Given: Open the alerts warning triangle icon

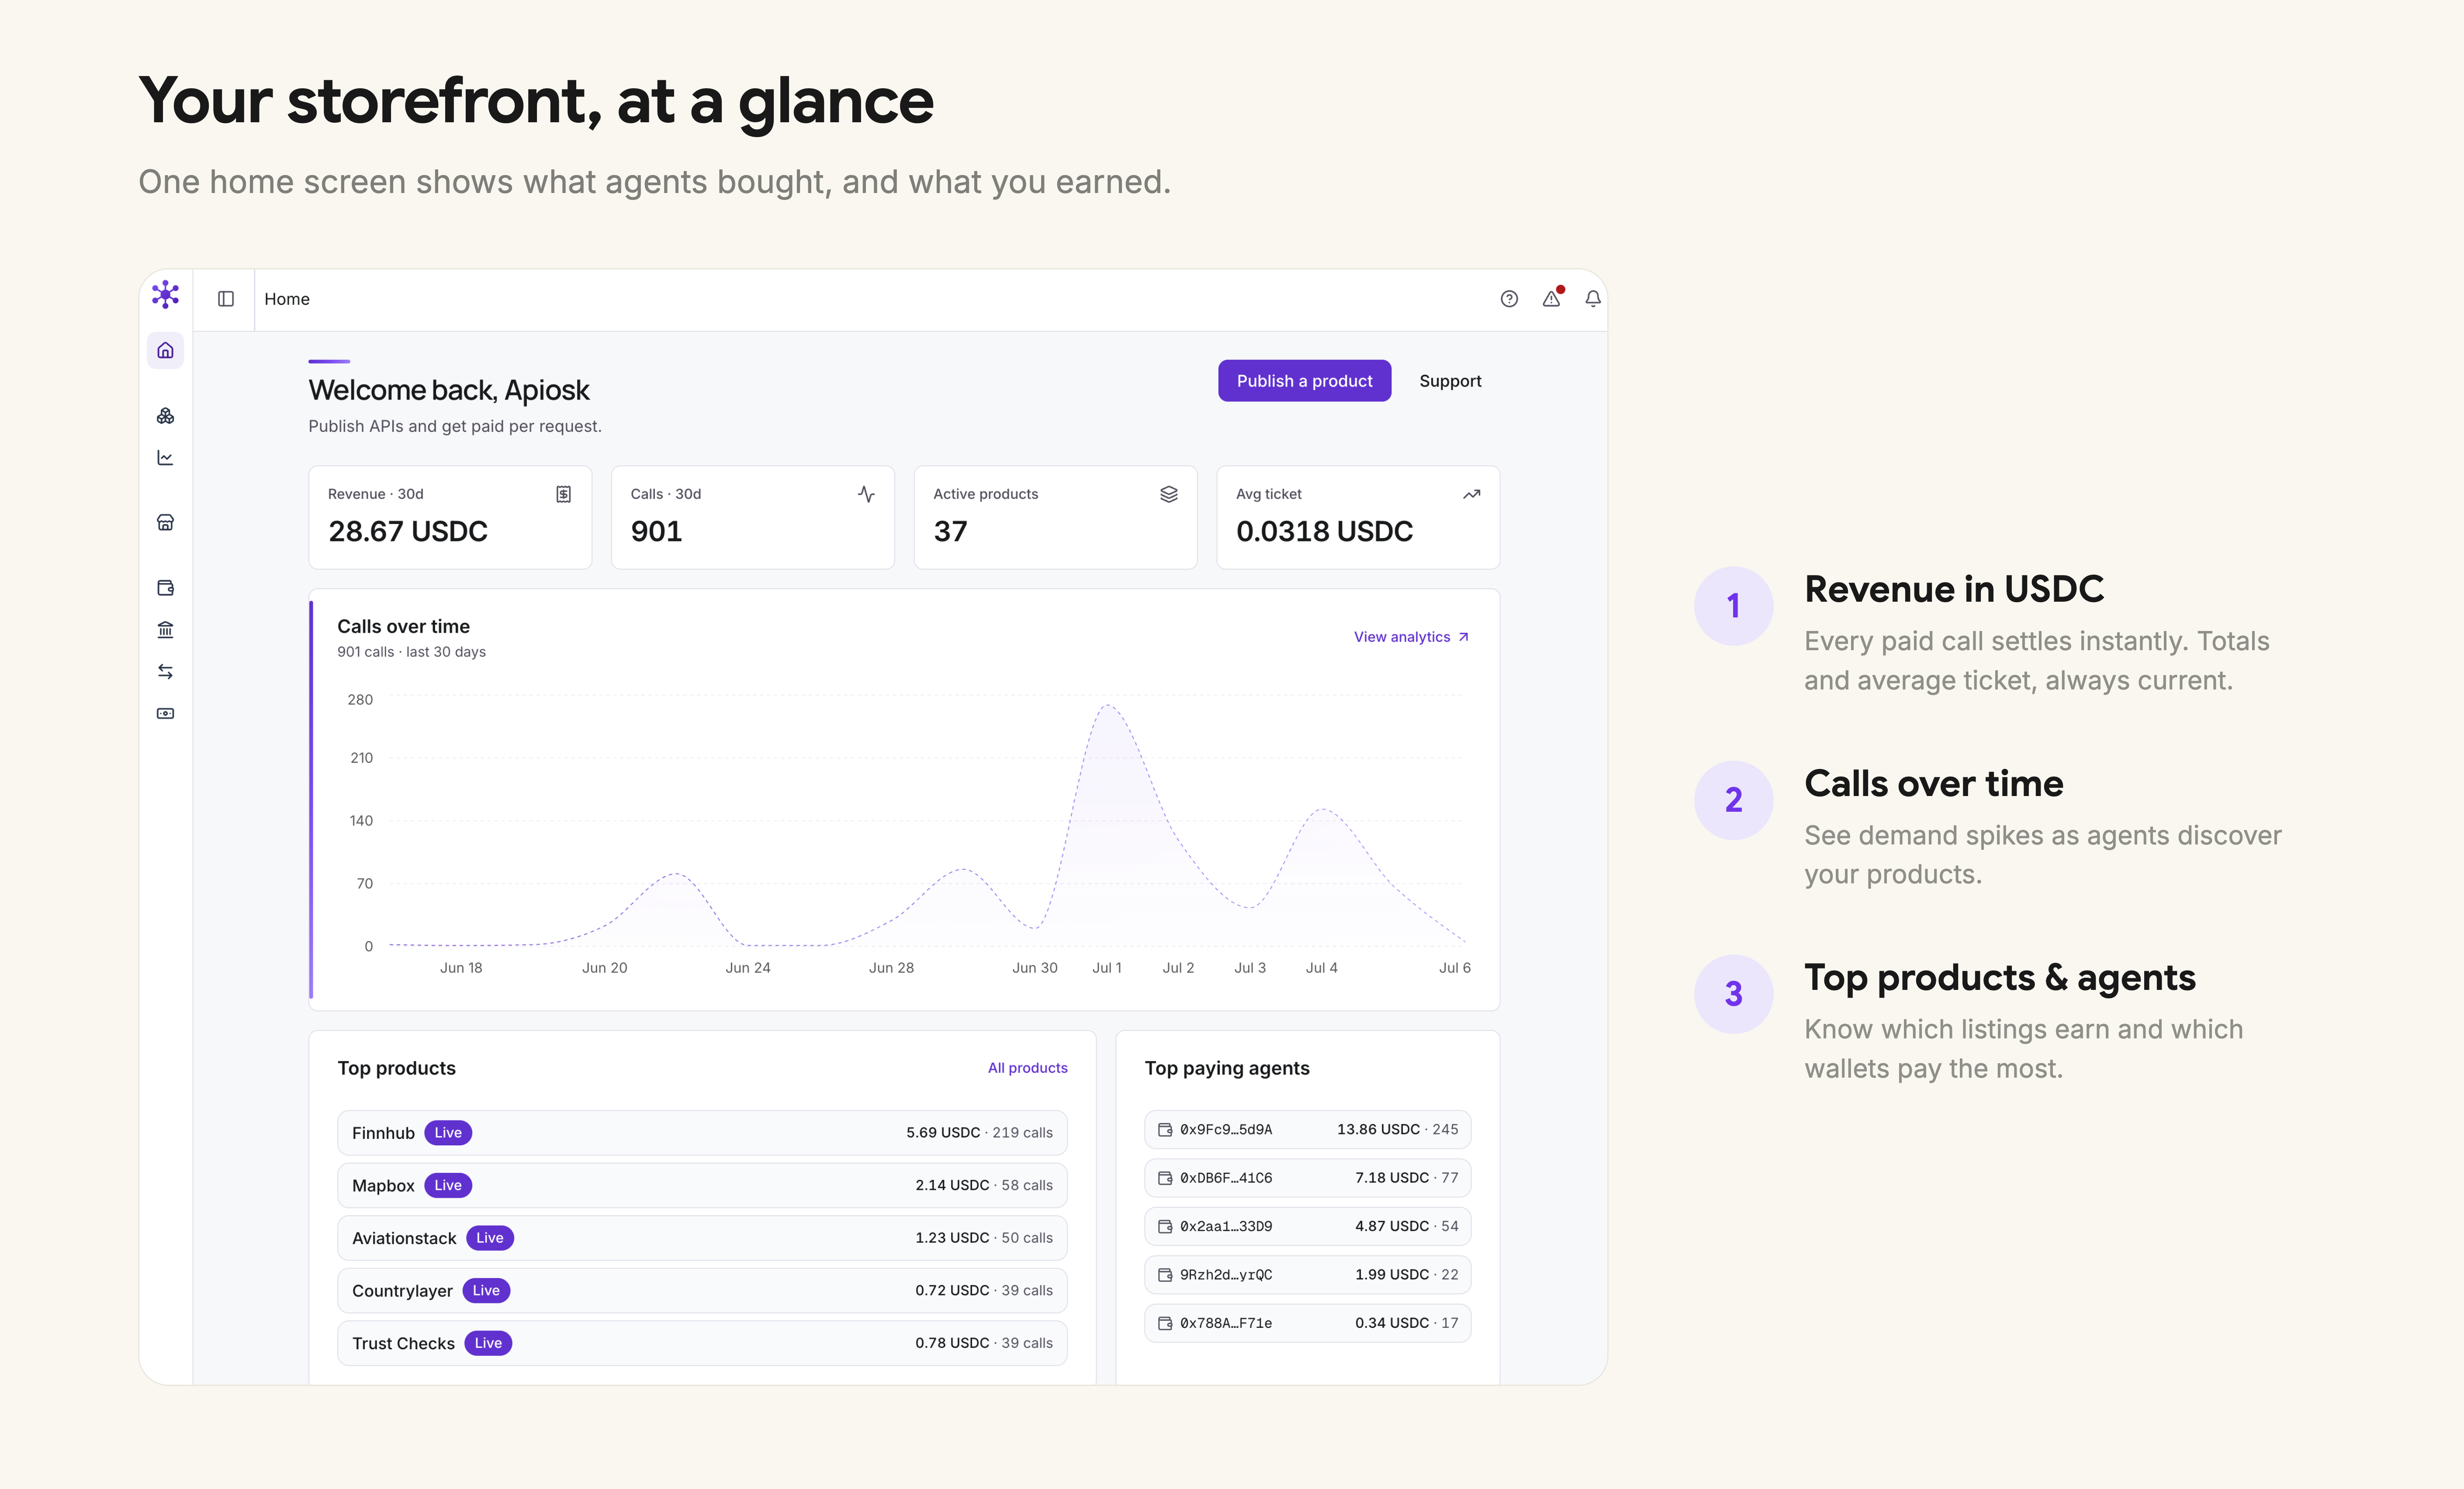Looking at the screenshot, I should point(1552,298).
